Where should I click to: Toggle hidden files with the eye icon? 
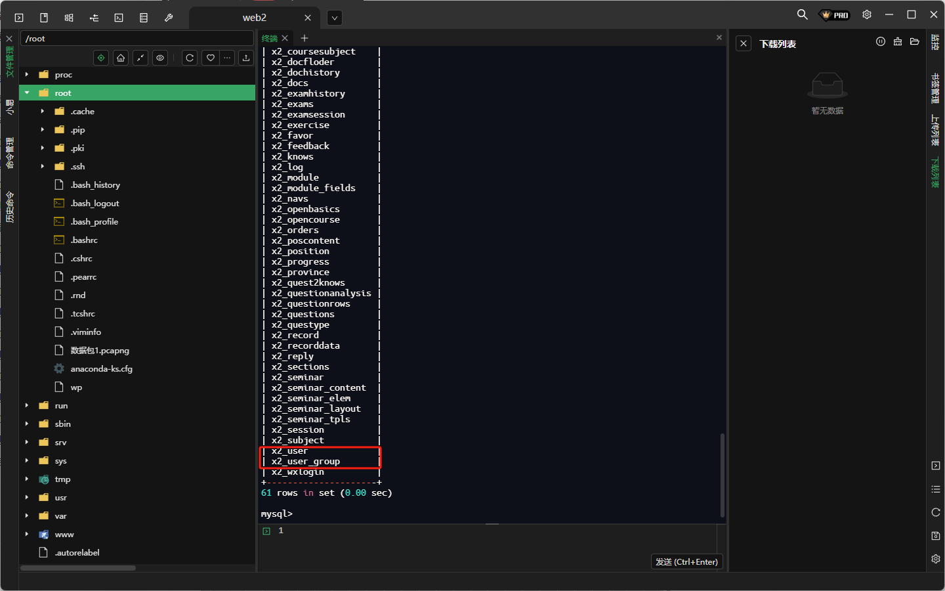pos(160,58)
